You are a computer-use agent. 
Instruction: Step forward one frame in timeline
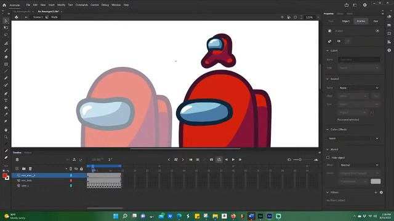[240, 160]
